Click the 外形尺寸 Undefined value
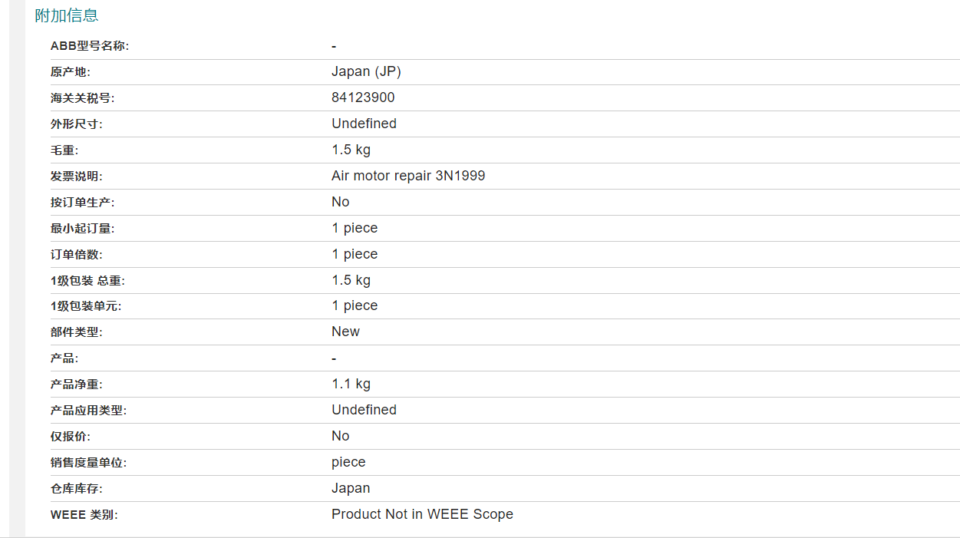The width and height of the screenshot is (960, 538). coord(364,124)
